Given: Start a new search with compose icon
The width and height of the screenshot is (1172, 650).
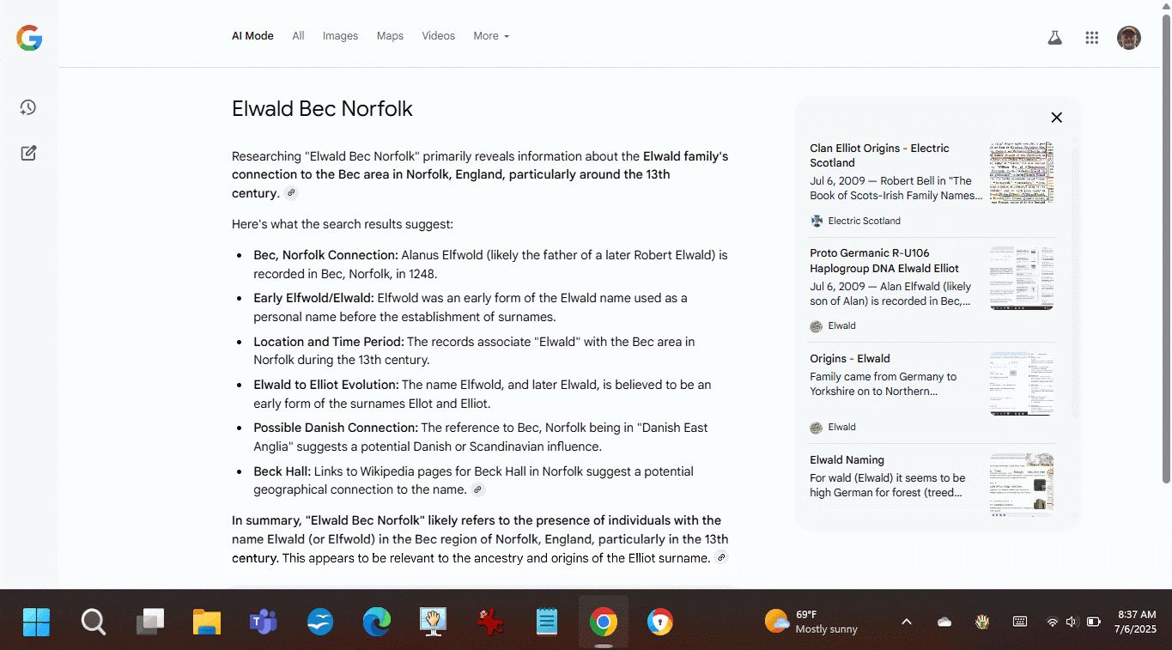Looking at the screenshot, I should (x=28, y=153).
